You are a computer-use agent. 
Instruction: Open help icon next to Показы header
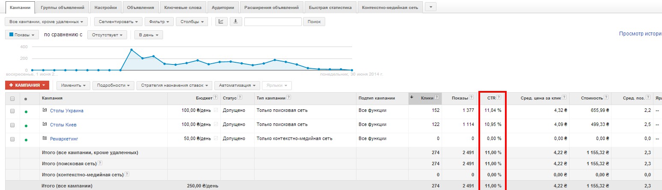click(x=472, y=98)
